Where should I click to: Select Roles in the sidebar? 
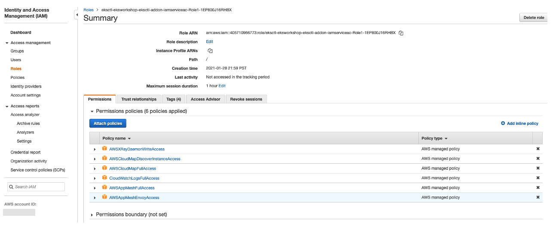point(16,69)
